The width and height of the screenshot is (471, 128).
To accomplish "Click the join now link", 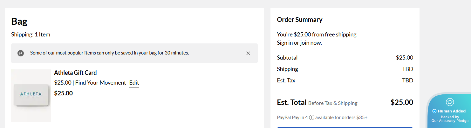I will point(310,43).
